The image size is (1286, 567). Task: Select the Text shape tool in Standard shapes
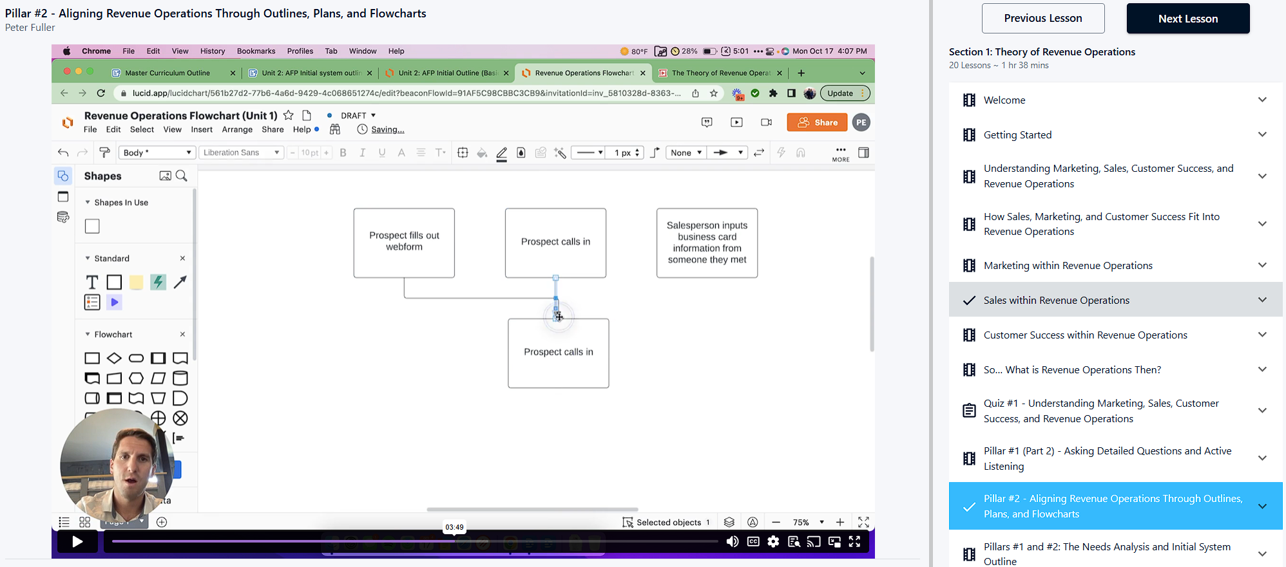coord(92,283)
